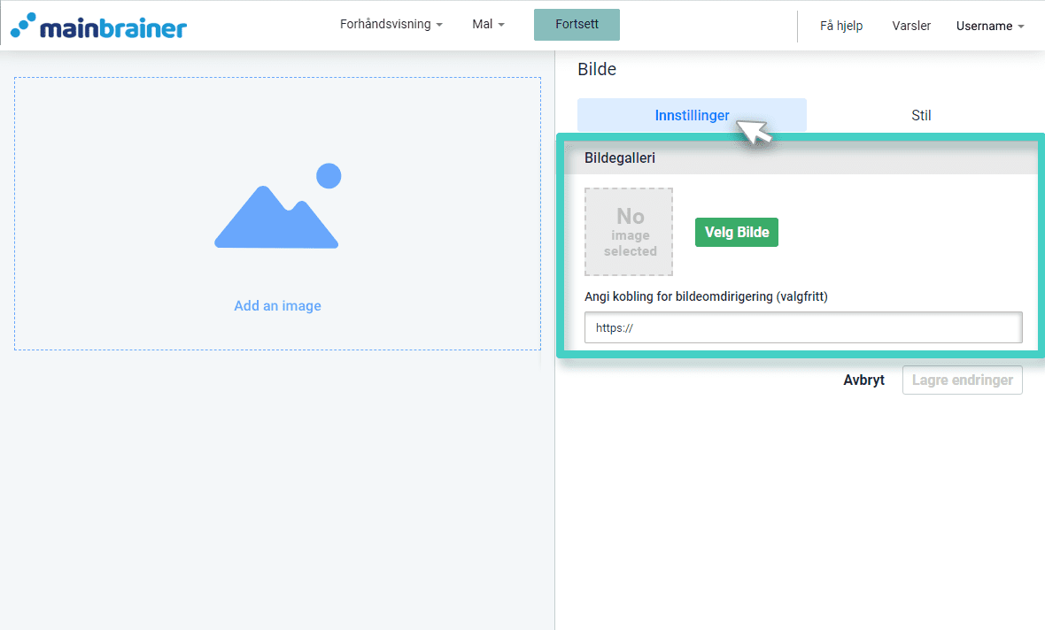Open the Forhåndsvisning dropdown
Viewport: 1045px width, 630px height.
391,25
